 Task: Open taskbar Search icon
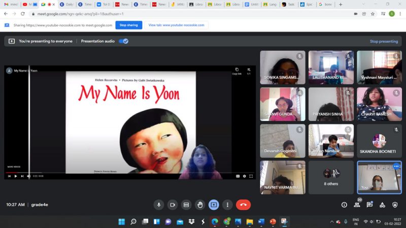pyautogui.click(x=133, y=221)
